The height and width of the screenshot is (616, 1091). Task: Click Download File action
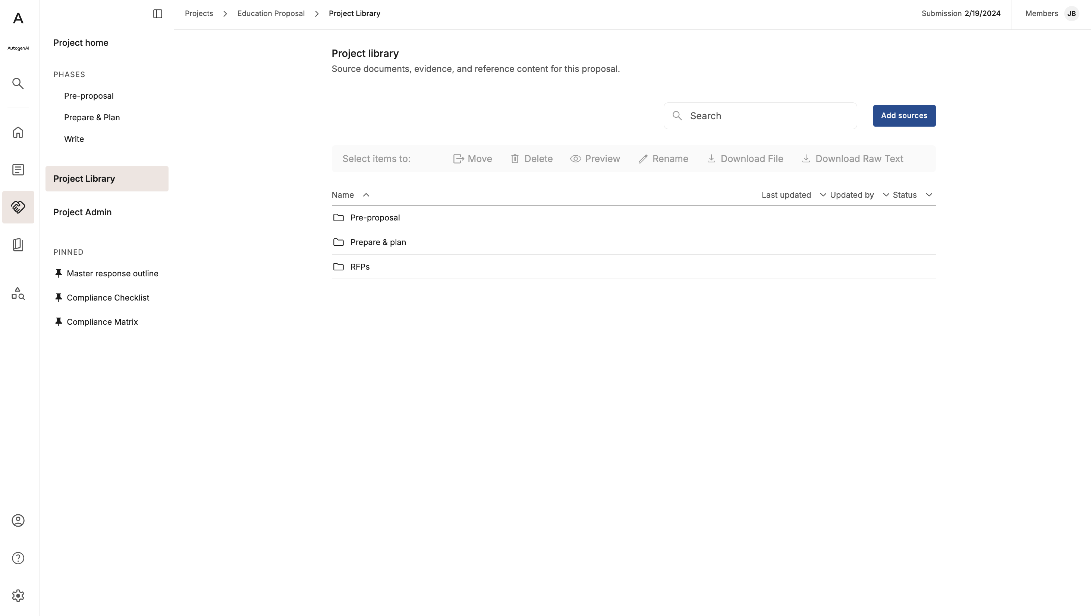745,159
